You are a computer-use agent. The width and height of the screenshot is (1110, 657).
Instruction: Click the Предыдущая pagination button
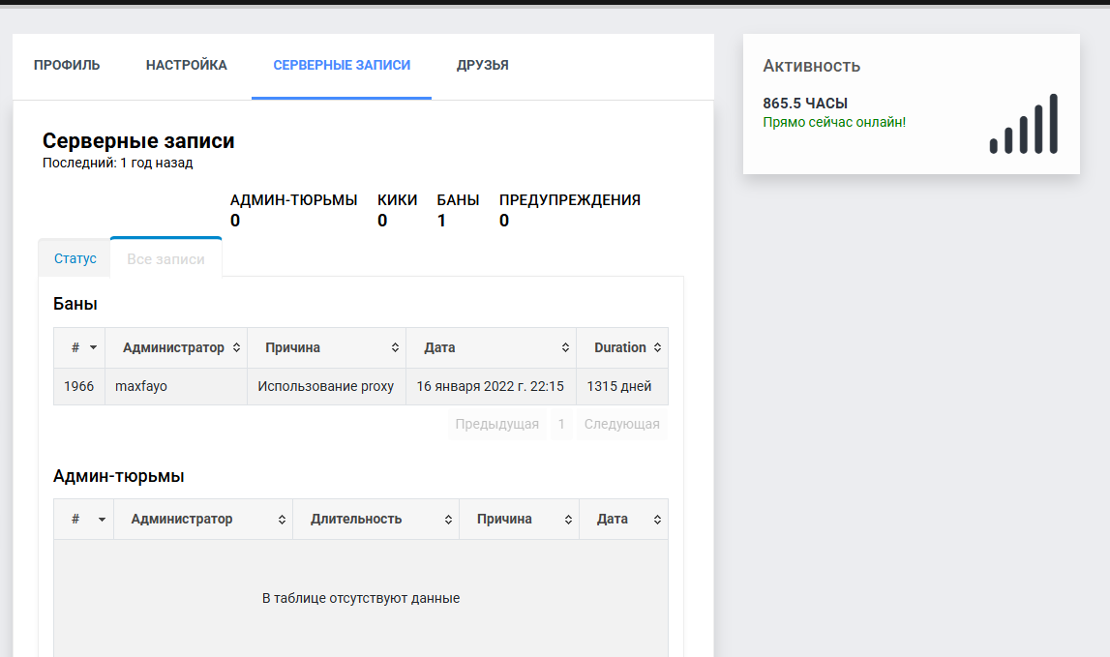click(497, 424)
